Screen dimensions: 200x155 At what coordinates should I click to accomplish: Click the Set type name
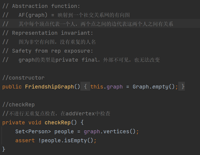[20, 132]
